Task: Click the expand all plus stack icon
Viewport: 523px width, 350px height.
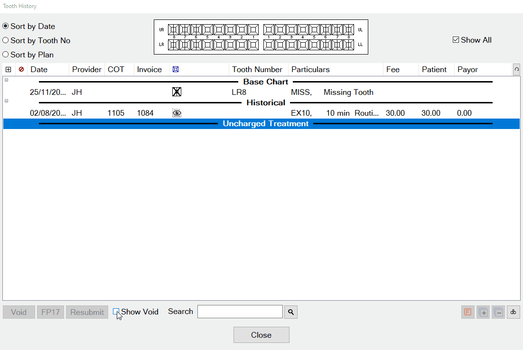Action: (x=483, y=312)
